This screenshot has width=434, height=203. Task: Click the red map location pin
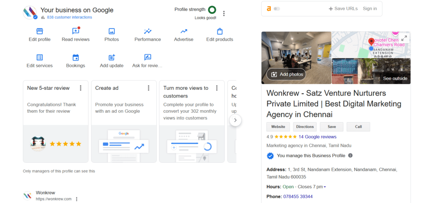point(371,42)
